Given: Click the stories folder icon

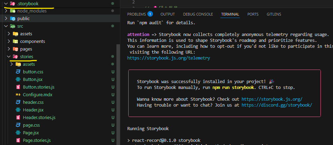Looking at the screenshot, I should (15, 57).
